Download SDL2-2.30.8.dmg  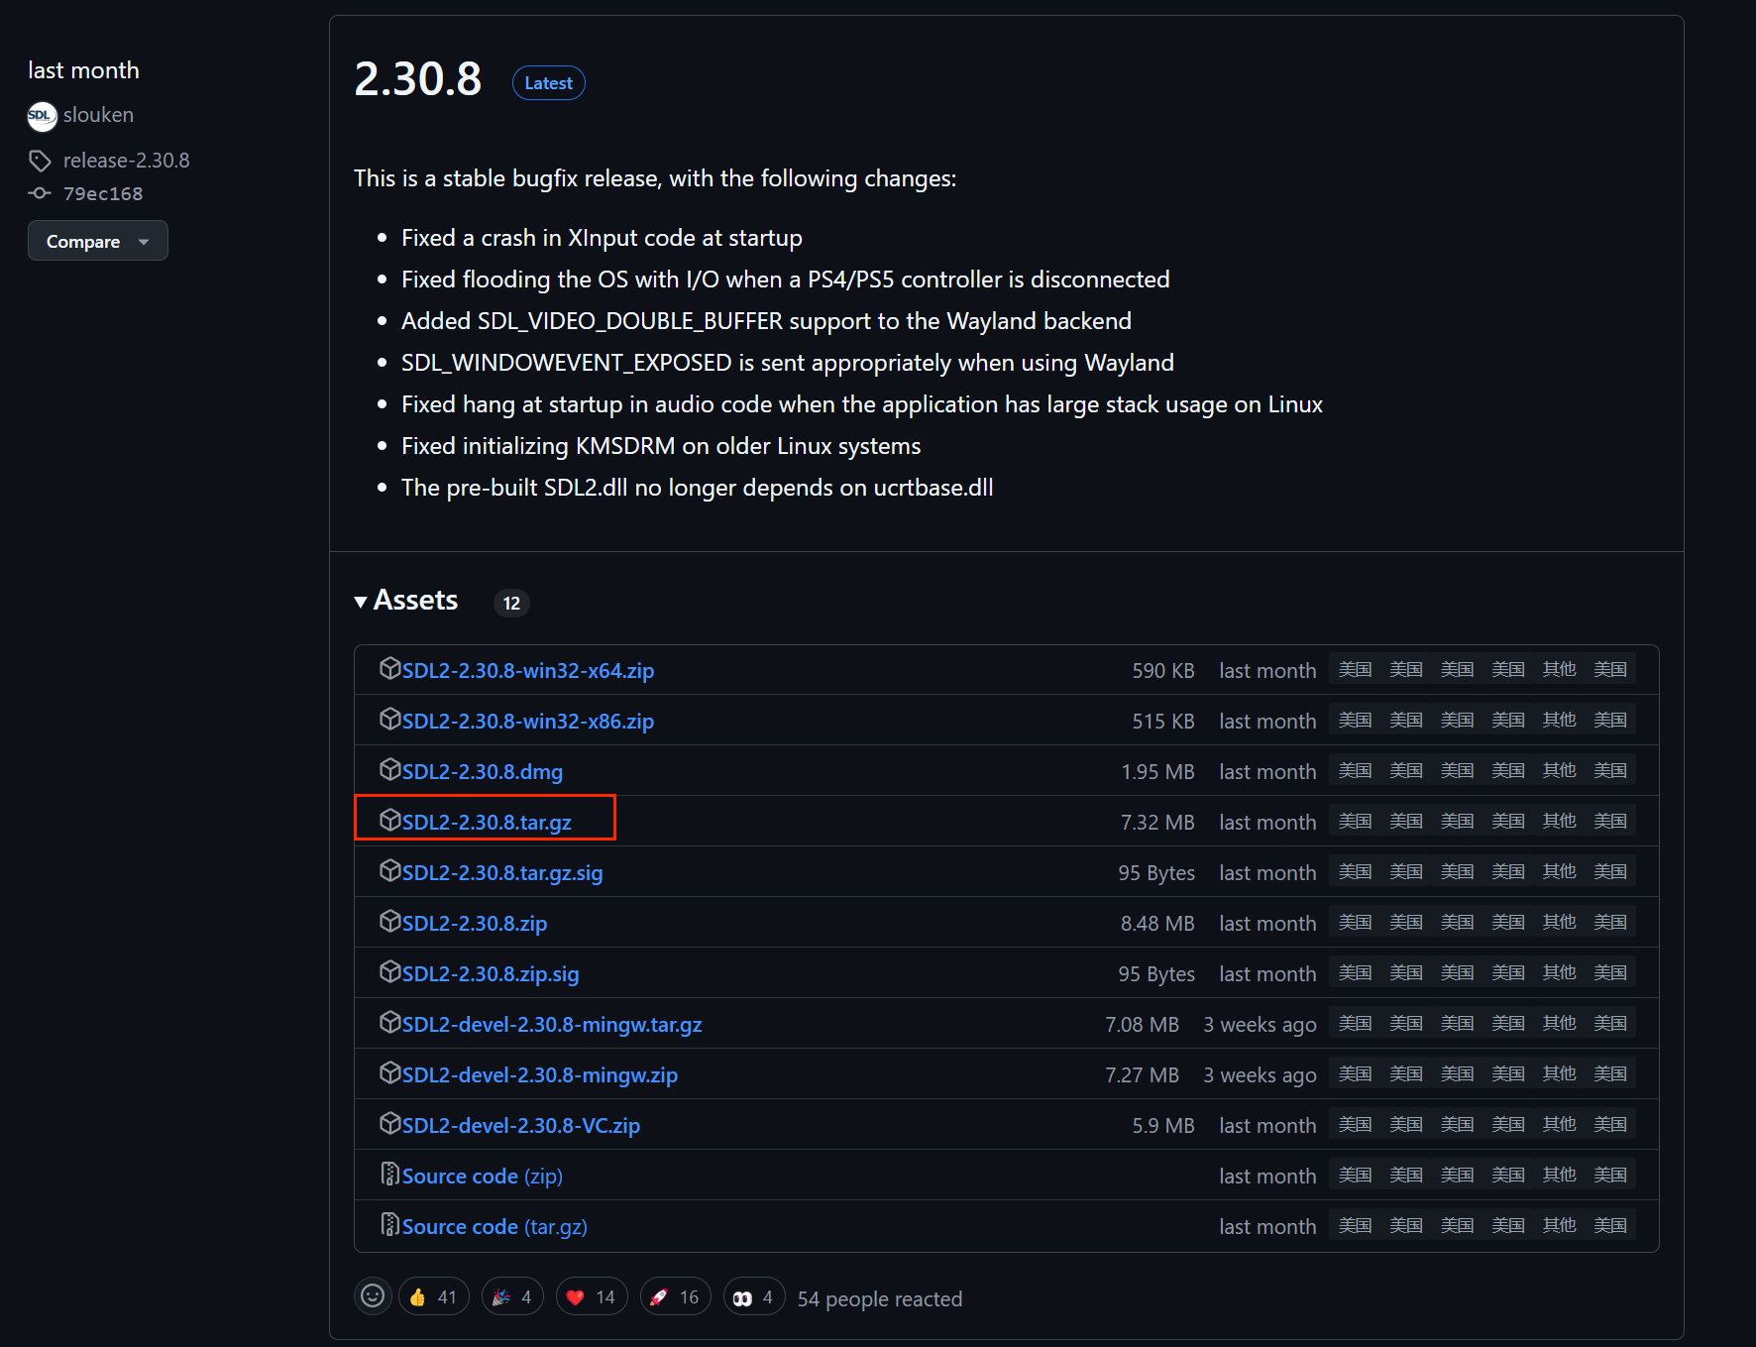click(x=483, y=772)
